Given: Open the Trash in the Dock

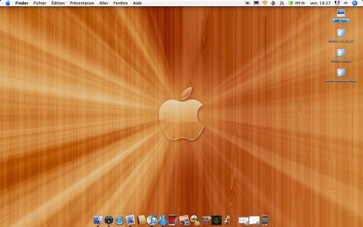Looking at the screenshot, I should 265,220.
